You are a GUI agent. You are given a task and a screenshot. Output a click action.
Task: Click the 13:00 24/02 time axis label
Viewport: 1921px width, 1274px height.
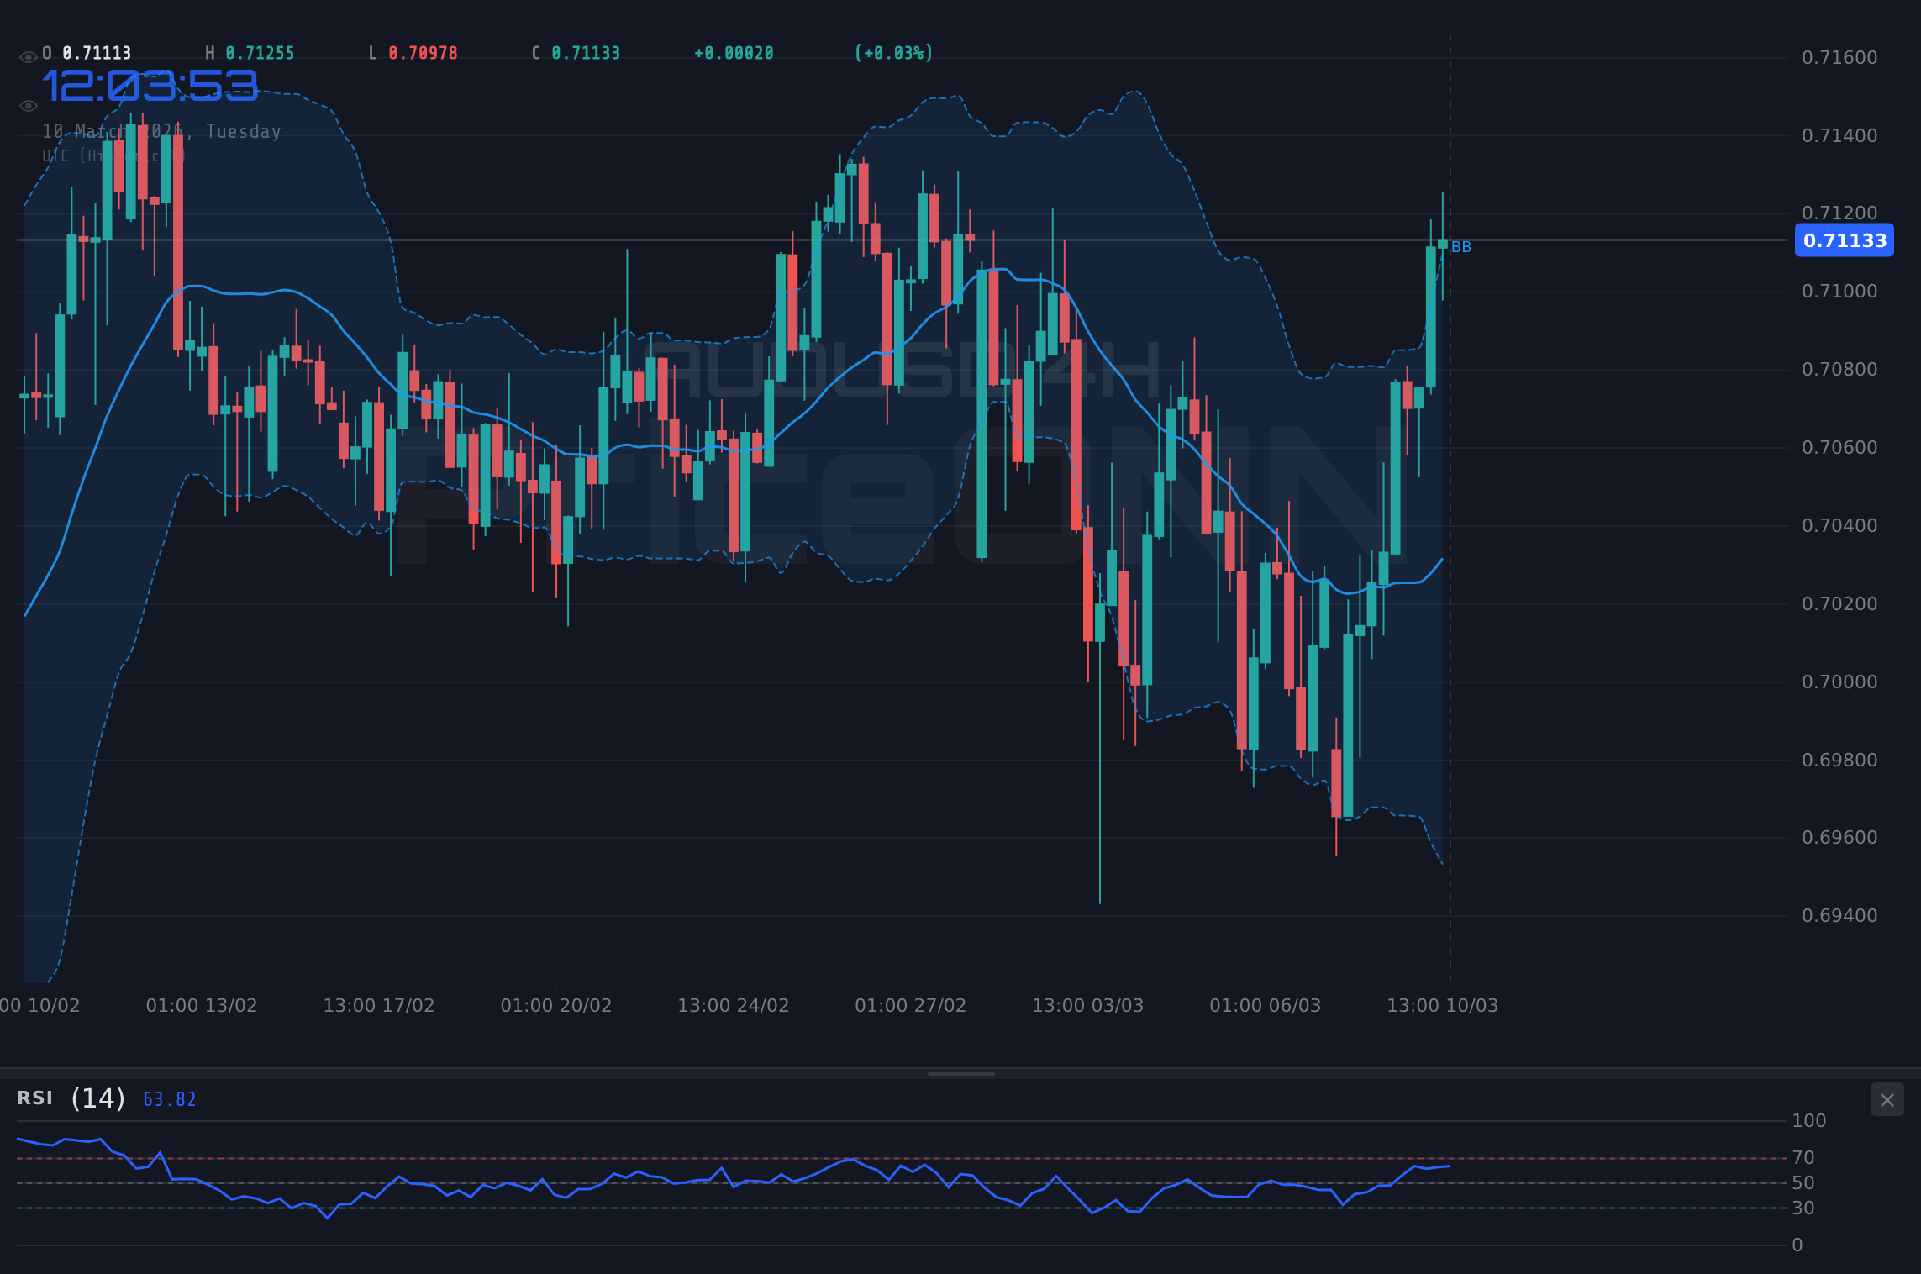734,1006
